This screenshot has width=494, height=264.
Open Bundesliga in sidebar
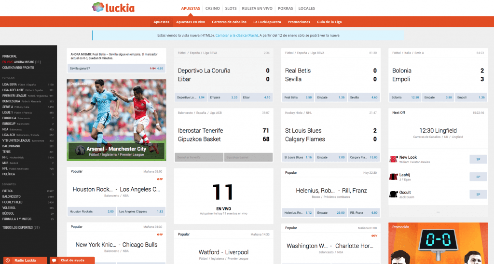27,101
